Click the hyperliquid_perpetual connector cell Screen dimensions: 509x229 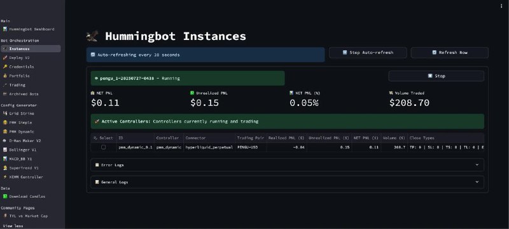pos(209,147)
